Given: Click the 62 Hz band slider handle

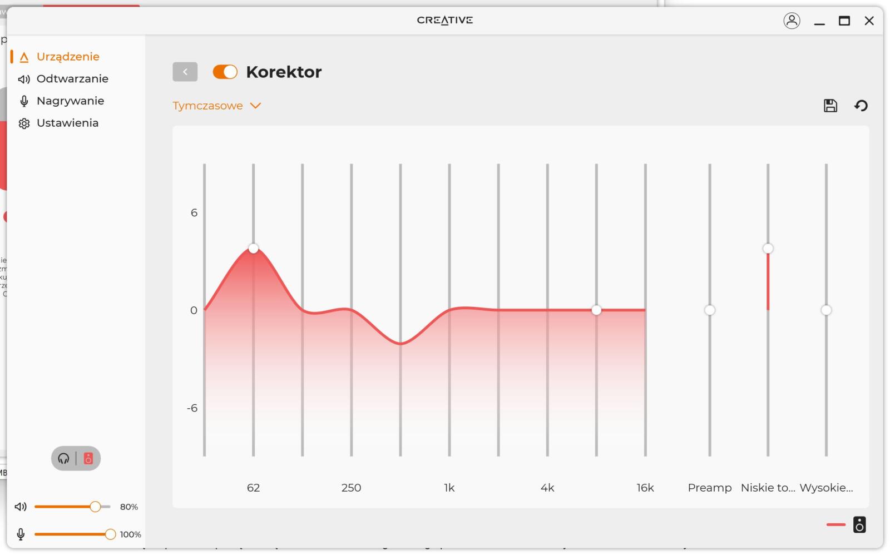Looking at the screenshot, I should pyautogui.click(x=254, y=249).
